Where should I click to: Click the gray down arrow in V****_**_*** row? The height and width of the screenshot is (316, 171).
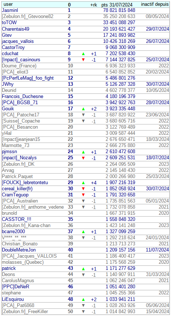(83, 238)
